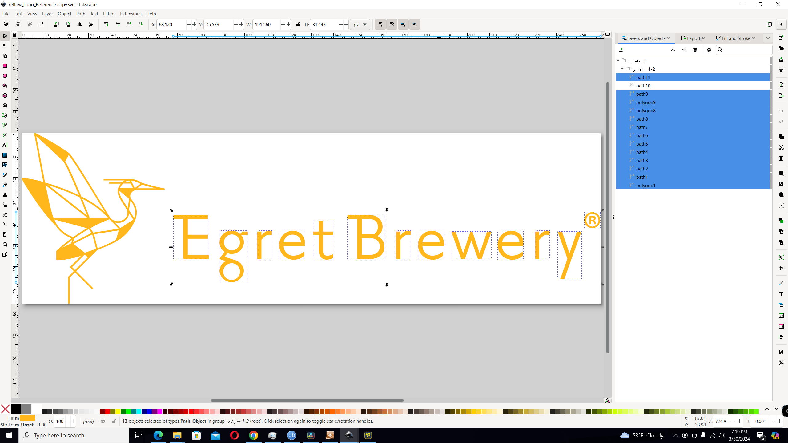Select the Gradient tool

(5, 155)
